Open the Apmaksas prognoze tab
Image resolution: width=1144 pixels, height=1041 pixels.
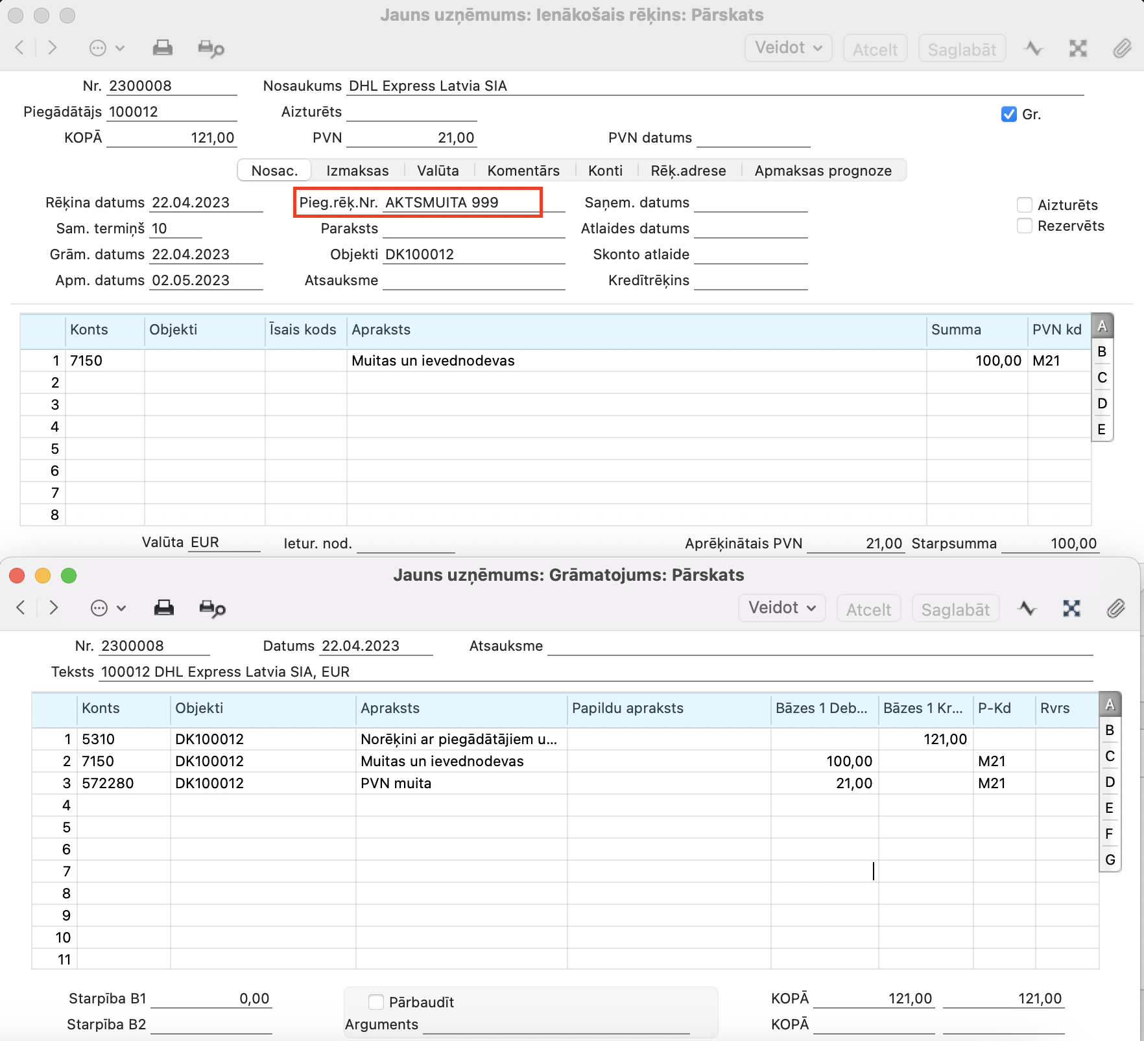point(822,170)
